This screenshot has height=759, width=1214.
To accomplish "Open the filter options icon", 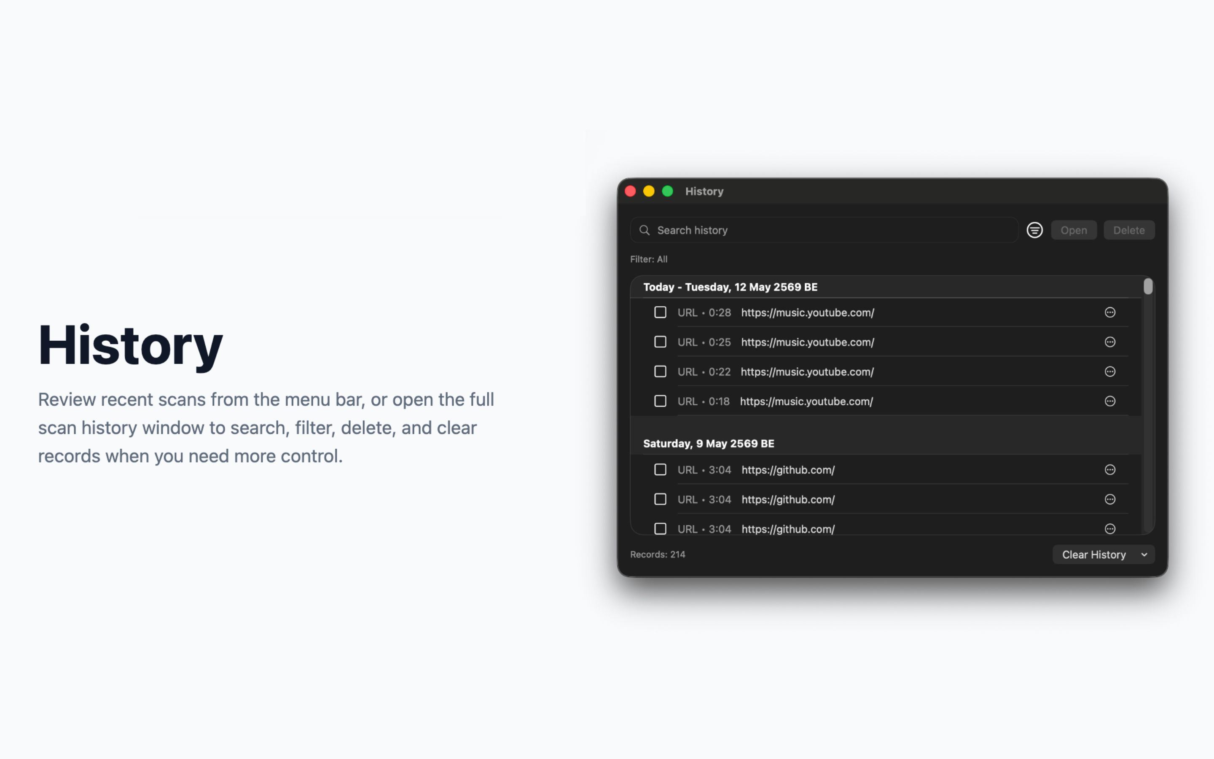I will [x=1034, y=230].
